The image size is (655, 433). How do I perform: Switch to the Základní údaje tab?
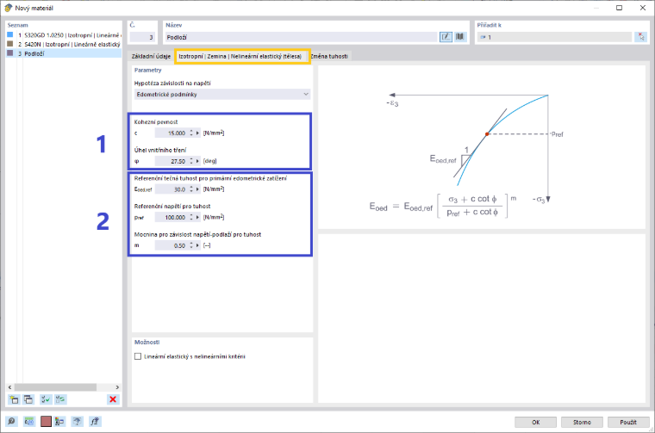151,56
